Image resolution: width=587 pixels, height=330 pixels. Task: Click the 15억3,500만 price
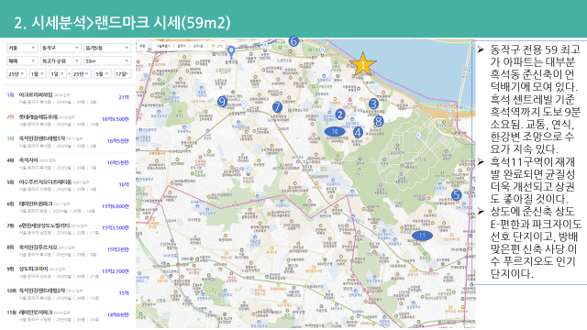[x=116, y=227]
